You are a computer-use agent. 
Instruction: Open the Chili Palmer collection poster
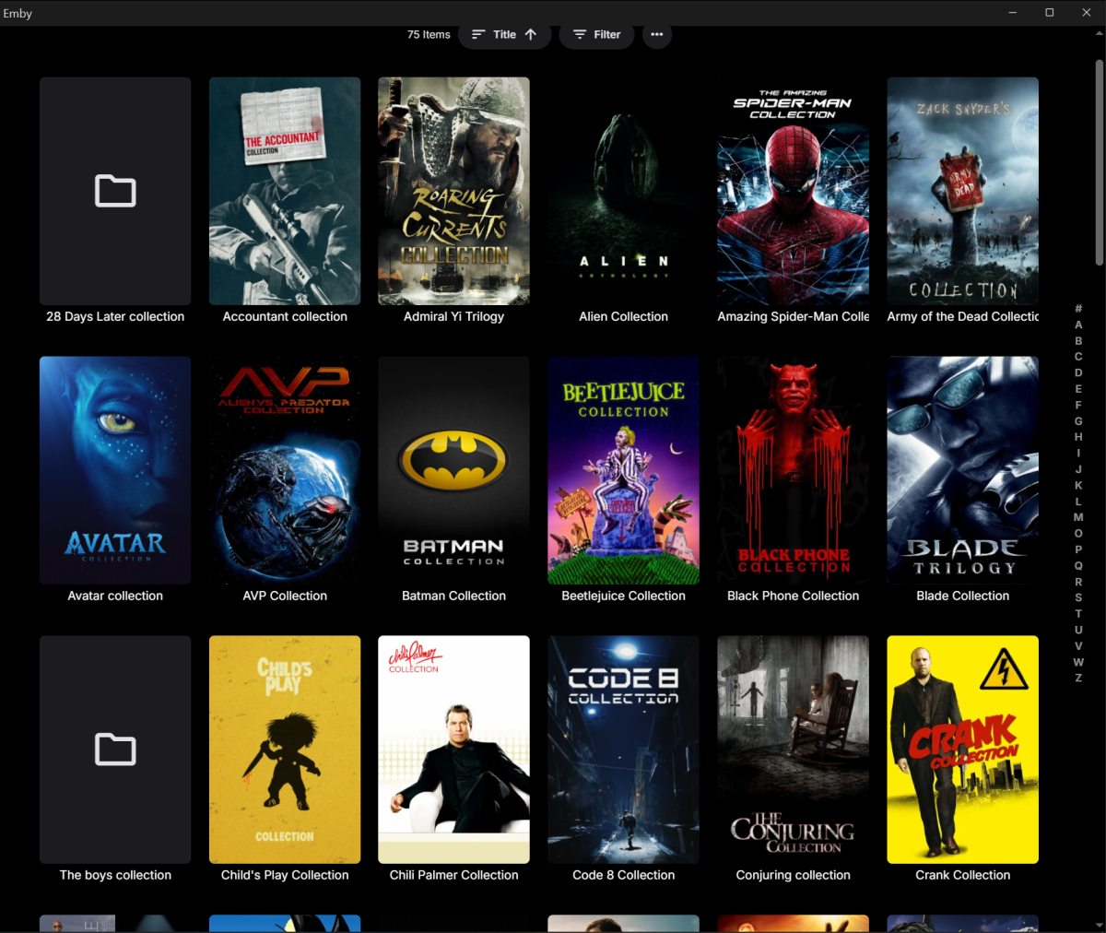[x=453, y=750]
